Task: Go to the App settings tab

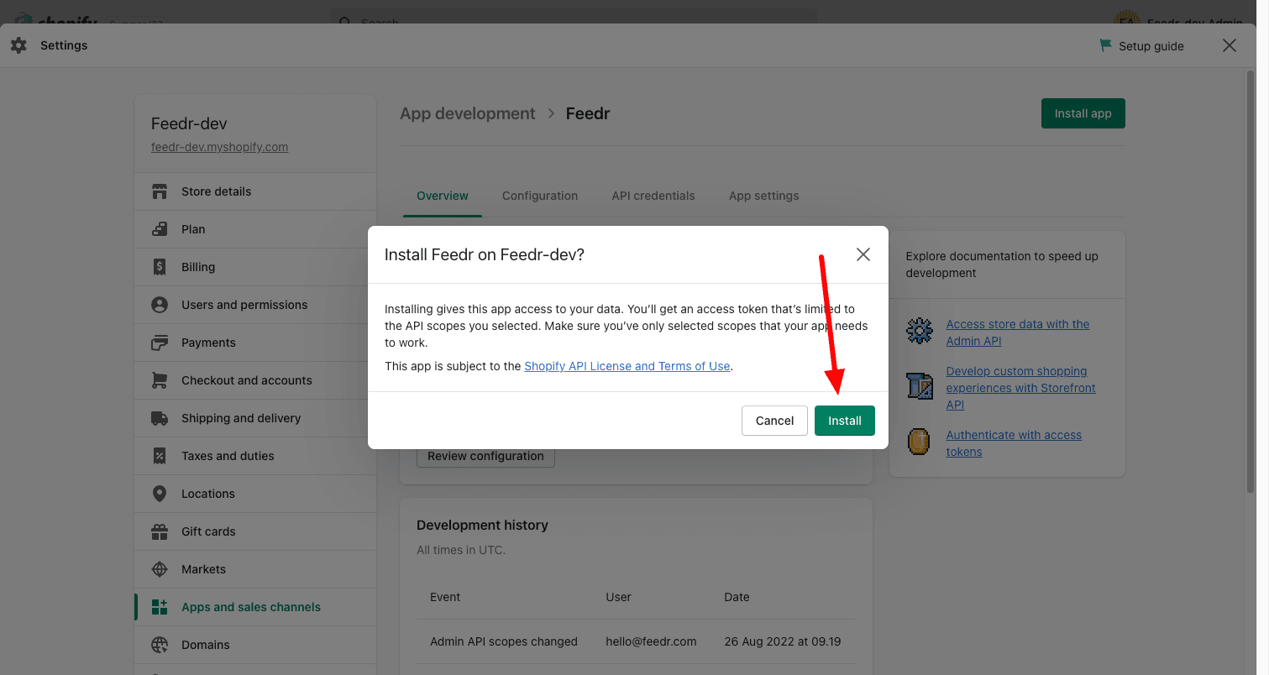Action: click(x=763, y=196)
